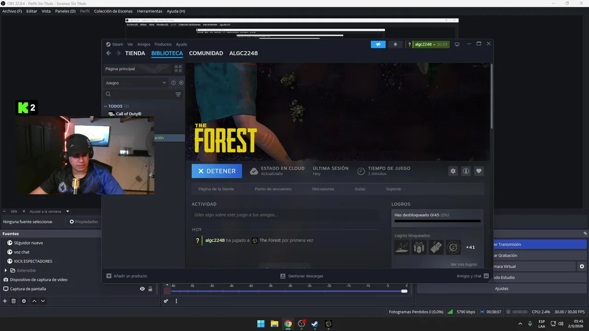Image resolution: width=589 pixels, height=331 pixels.
Task: Open the Paneles menu in OBS
Action: (x=65, y=11)
